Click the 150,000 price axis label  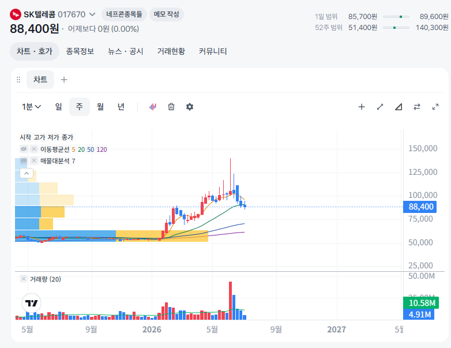point(423,148)
